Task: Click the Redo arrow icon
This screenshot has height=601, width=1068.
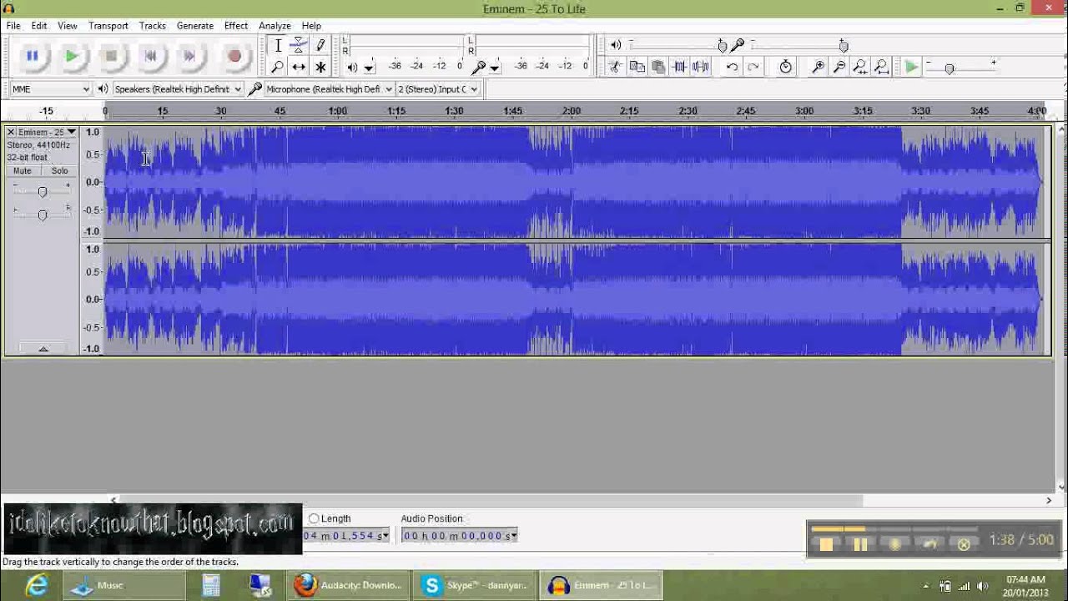Action: pos(753,67)
